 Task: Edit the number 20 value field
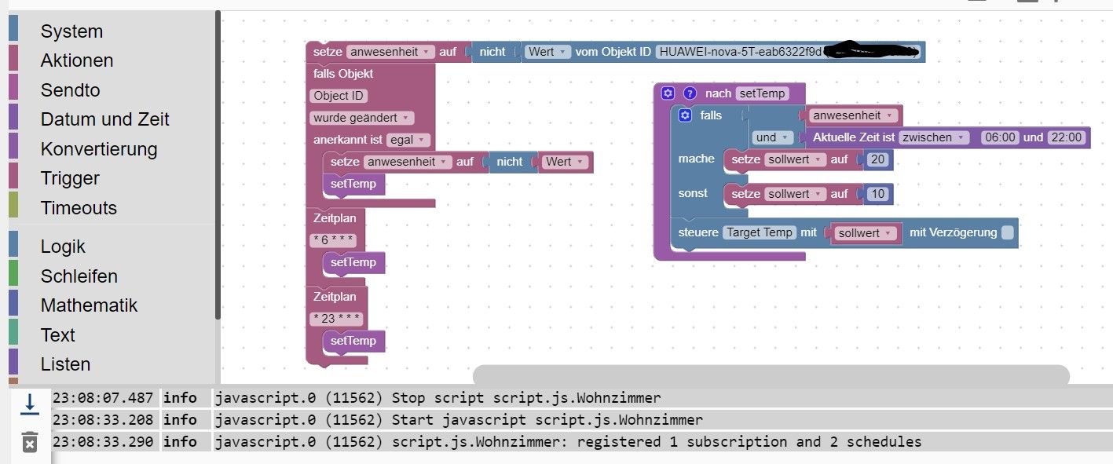(x=878, y=159)
